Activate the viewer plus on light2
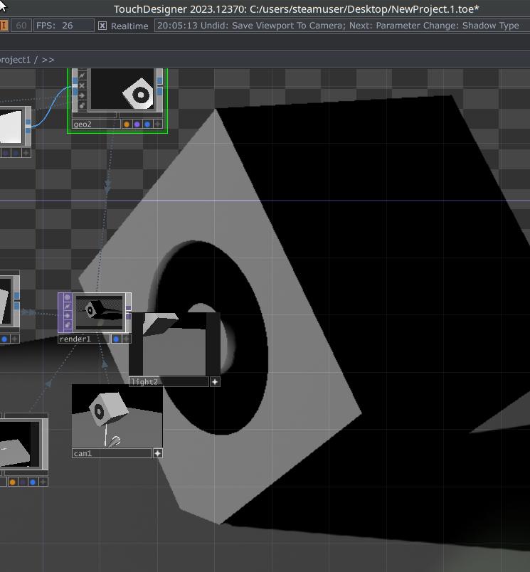Image resolution: width=530 pixels, height=572 pixels. (x=215, y=382)
